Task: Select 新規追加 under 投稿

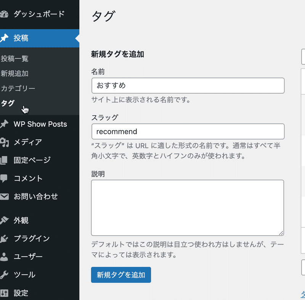Action: coord(14,73)
